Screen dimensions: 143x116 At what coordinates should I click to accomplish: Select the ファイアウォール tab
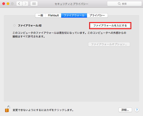[74, 15]
